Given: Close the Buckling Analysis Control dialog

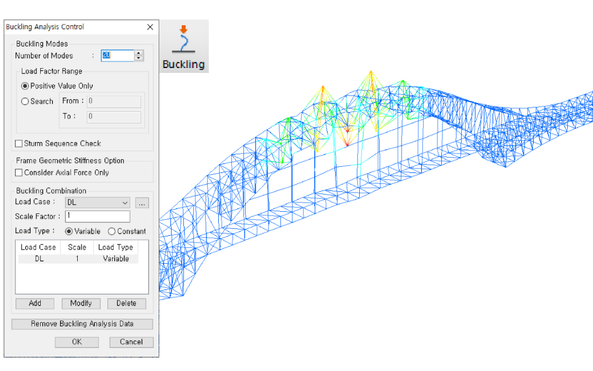Looking at the screenshot, I should coord(150,27).
